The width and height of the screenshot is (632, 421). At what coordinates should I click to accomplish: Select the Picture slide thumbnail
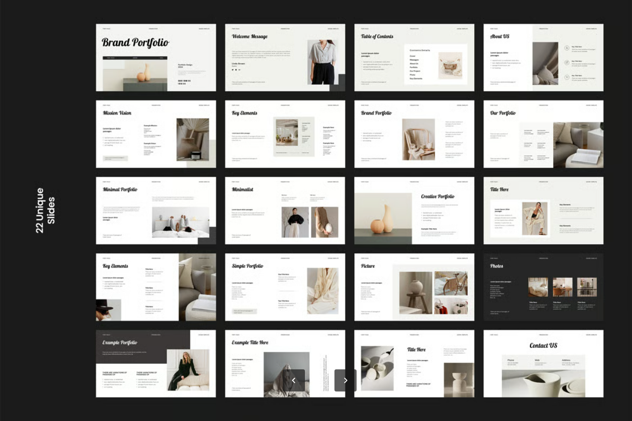tap(414, 287)
